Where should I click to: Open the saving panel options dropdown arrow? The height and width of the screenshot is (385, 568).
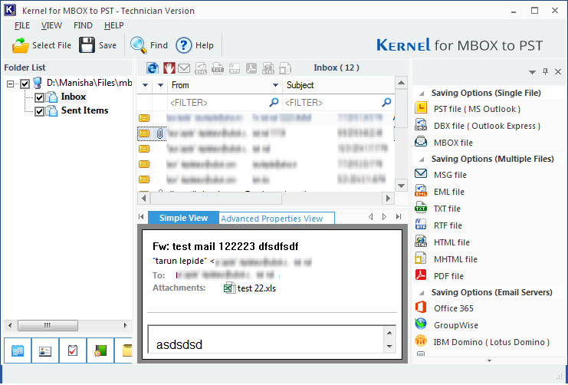coord(532,72)
